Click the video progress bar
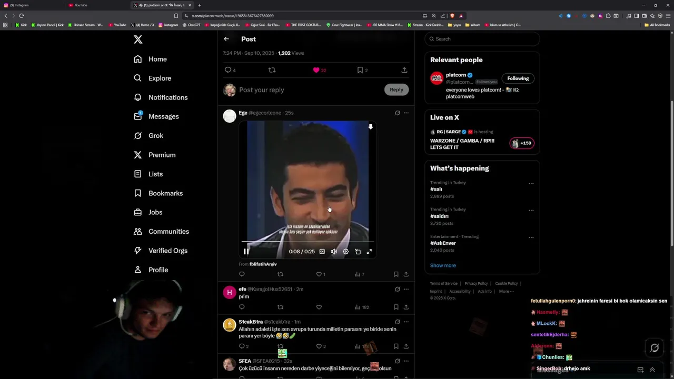674x379 pixels. tap(308, 242)
